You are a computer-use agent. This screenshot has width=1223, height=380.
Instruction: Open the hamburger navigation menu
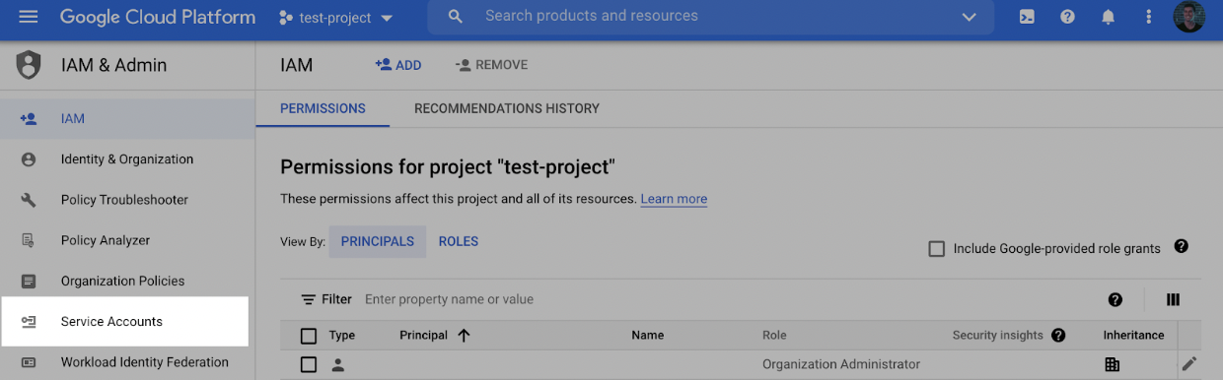pyautogui.click(x=28, y=17)
